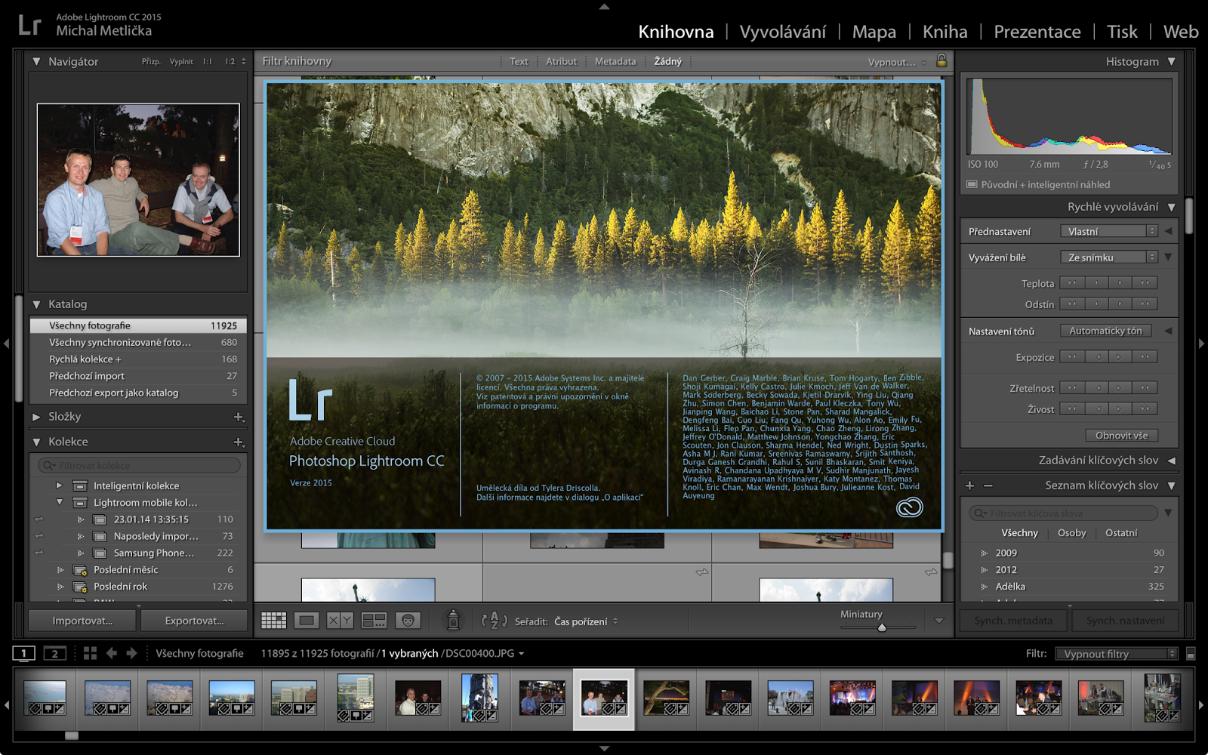This screenshot has height=755, width=1208.
Task: Click the Creative Cloud logo in splash screen
Action: (x=909, y=507)
